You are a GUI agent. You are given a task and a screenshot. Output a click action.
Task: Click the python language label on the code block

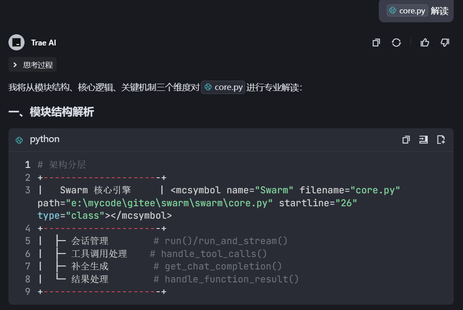[45, 139]
